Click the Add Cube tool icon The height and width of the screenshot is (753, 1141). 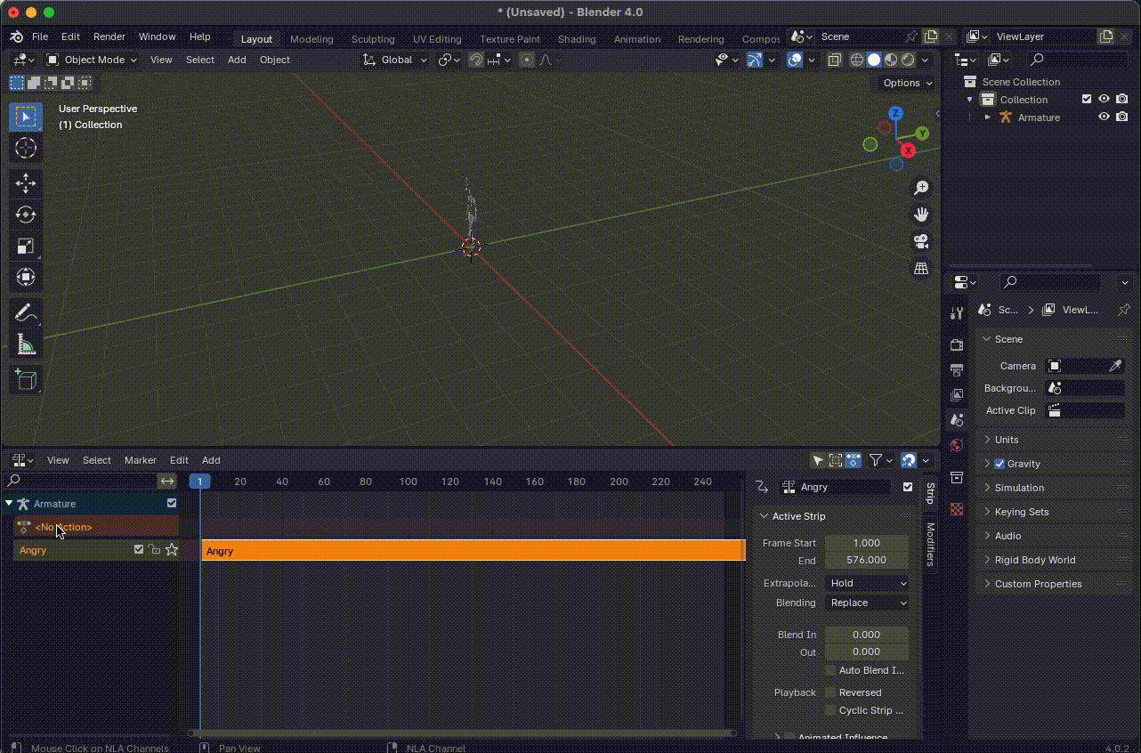coord(26,379)
